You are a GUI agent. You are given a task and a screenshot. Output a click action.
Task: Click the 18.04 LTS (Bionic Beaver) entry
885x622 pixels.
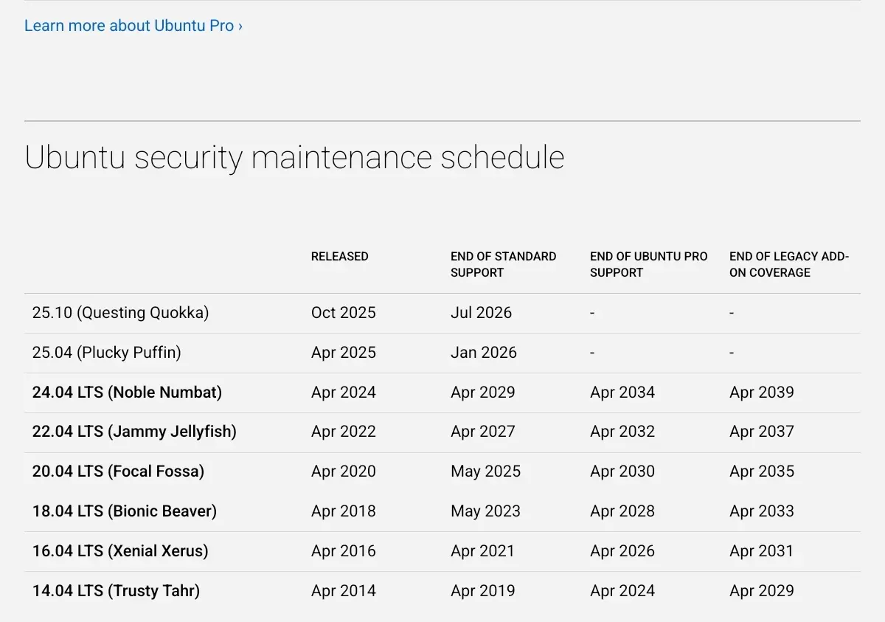click(x=125, y=511)
